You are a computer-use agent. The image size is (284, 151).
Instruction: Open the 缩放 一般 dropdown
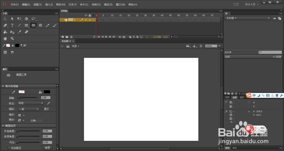[28, 109]
